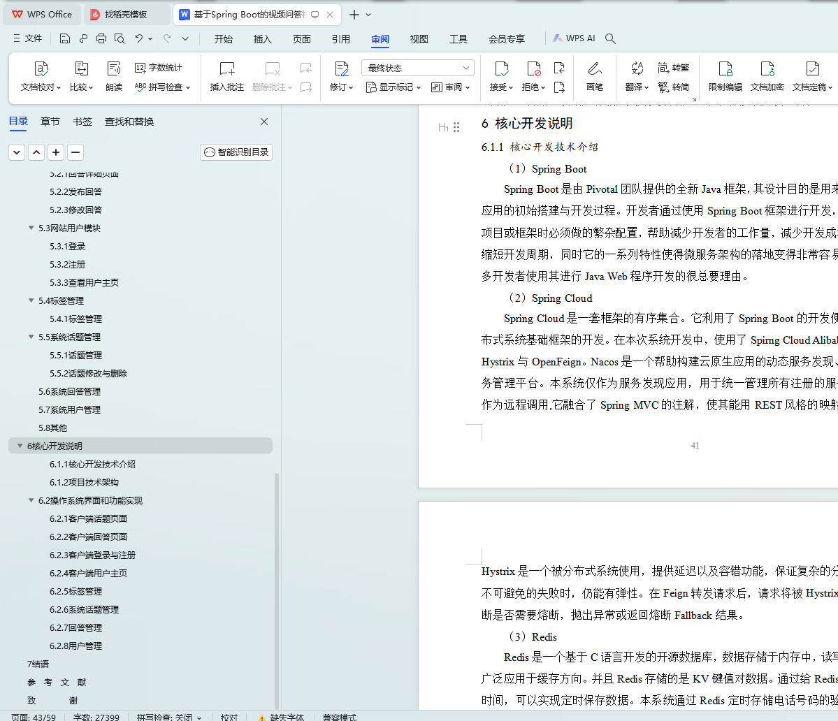Open the 审阅 reviewing pane dropdown
The height and width of the screenshot is (721, 838).
pyautogui.click(x=450, y=87)
